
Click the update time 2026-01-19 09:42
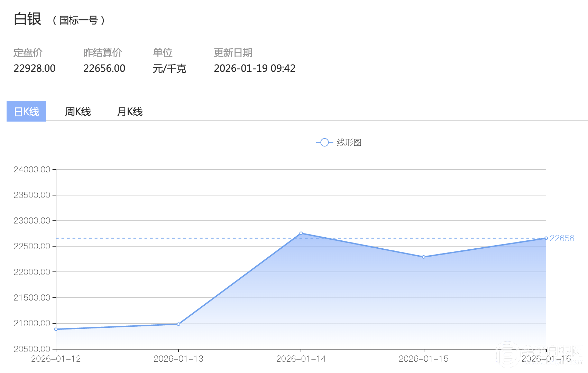[255, 68]
